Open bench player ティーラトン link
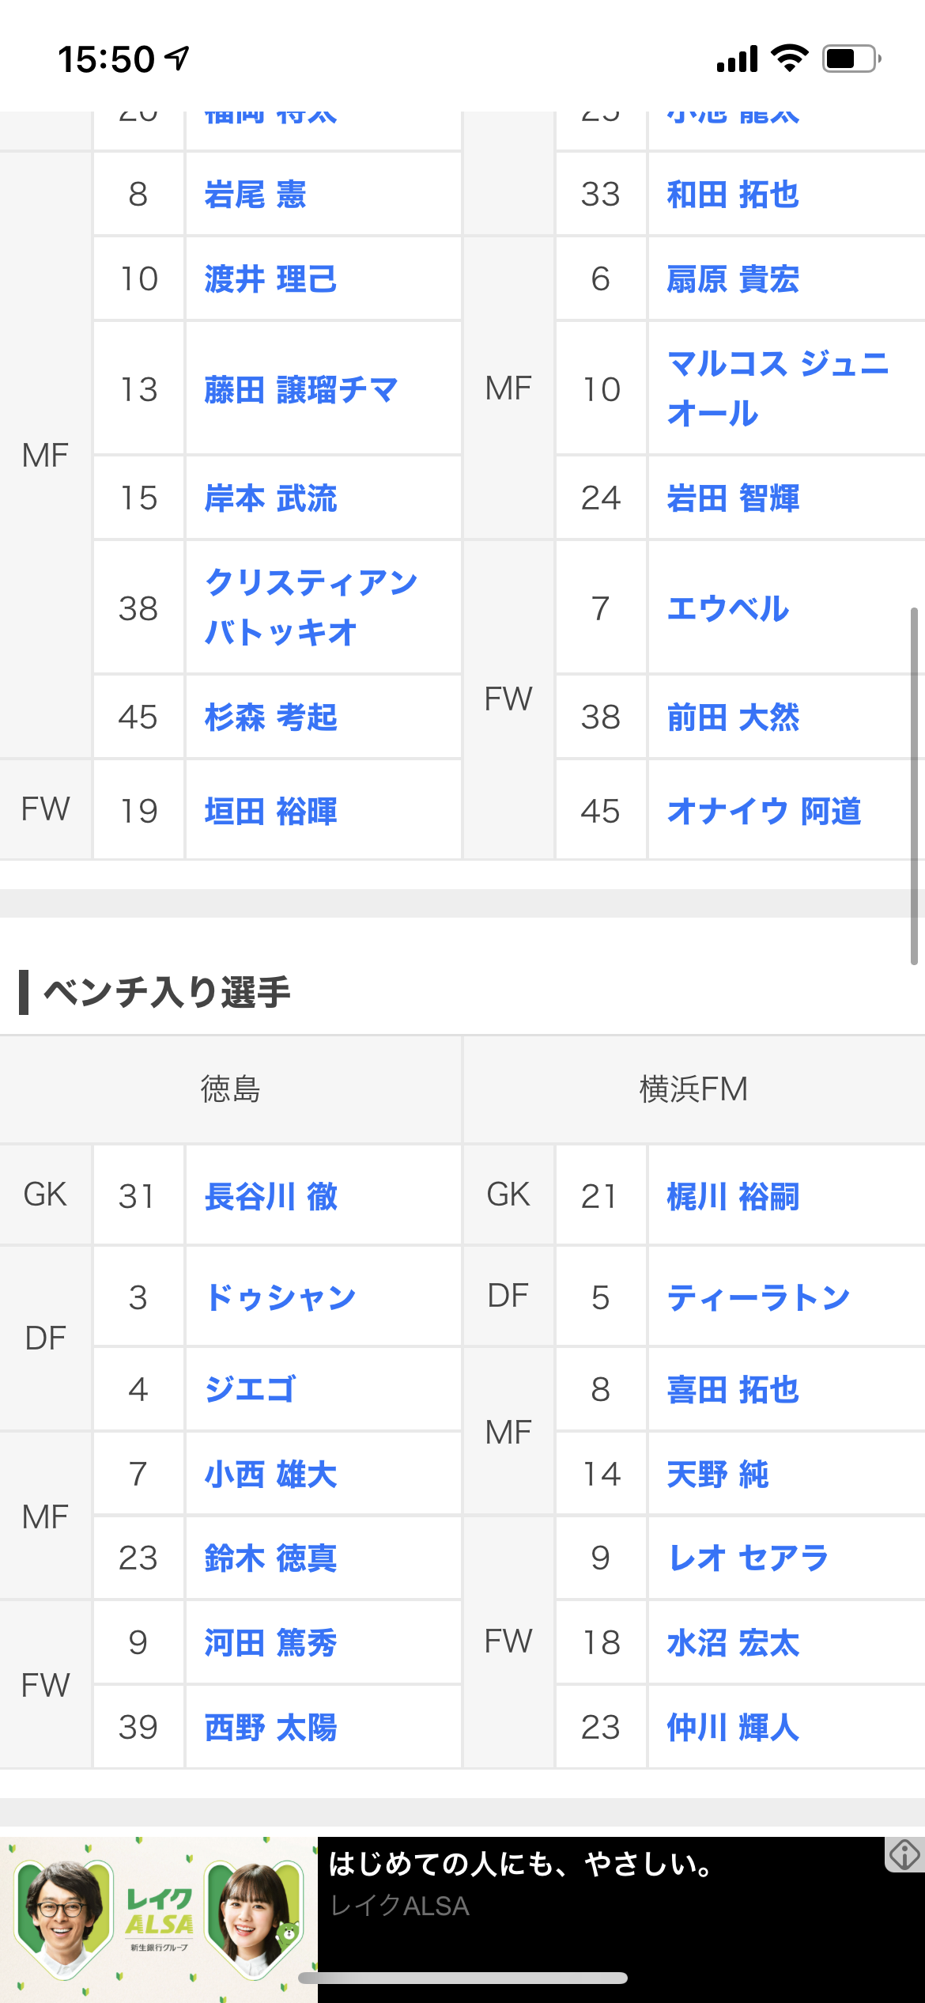The width and height of the screenshot is (925, 2003). coord(757,1297)
